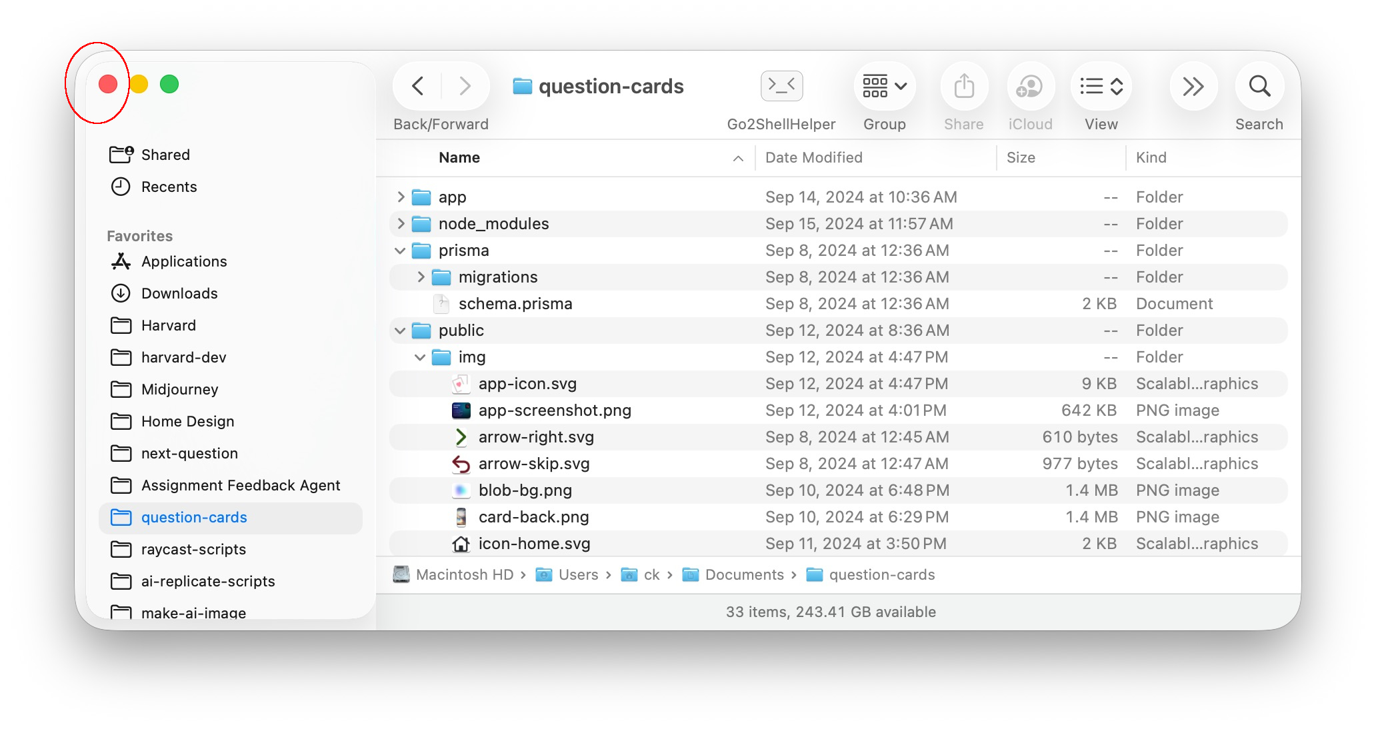The width and height of the screenshot is (1376, 729).
Task: Open the Search magnifier
Action: click(1259, 86)
